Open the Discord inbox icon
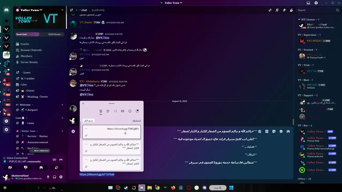342x192 pixels. [x=308, y=3]
